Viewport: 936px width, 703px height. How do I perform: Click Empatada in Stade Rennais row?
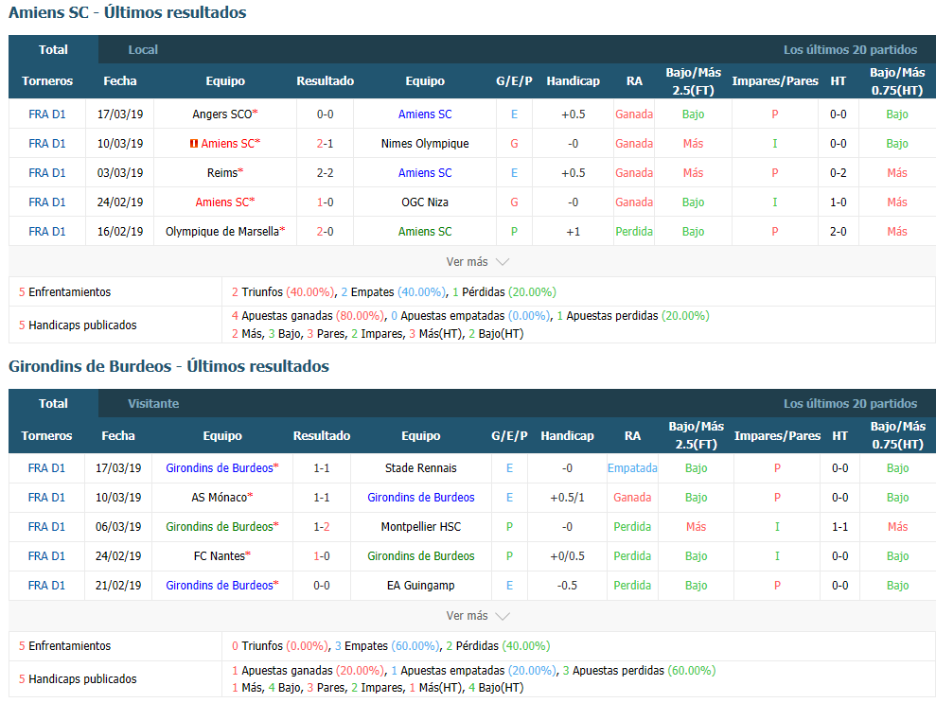(632, 467)
